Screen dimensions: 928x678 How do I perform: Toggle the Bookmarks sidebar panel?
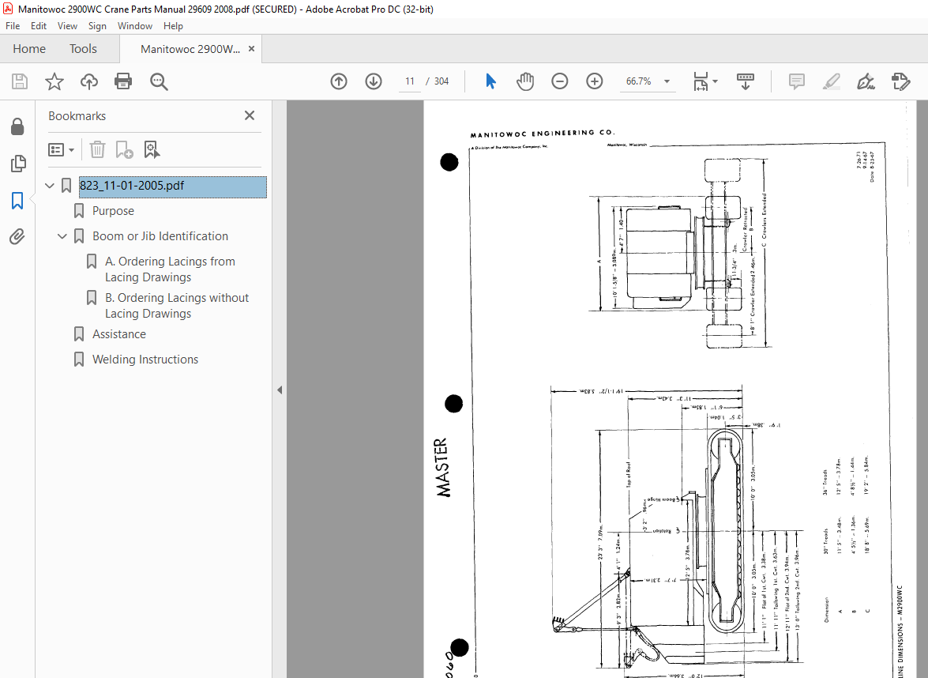pyautogui.click(x=17, y=201)
